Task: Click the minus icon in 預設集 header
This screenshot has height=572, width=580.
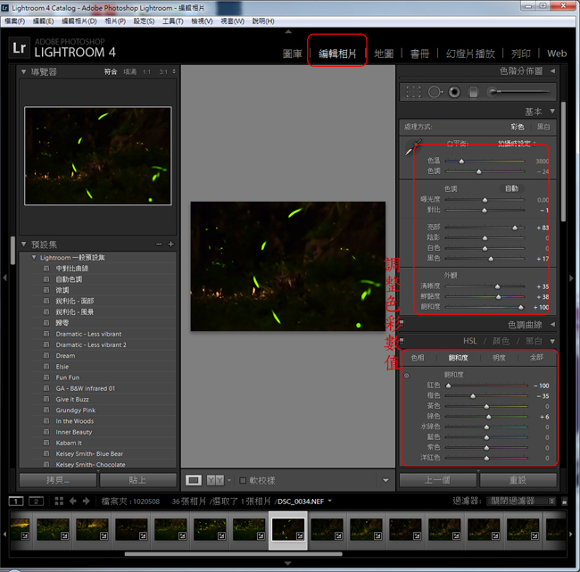Action: point(159,245)
